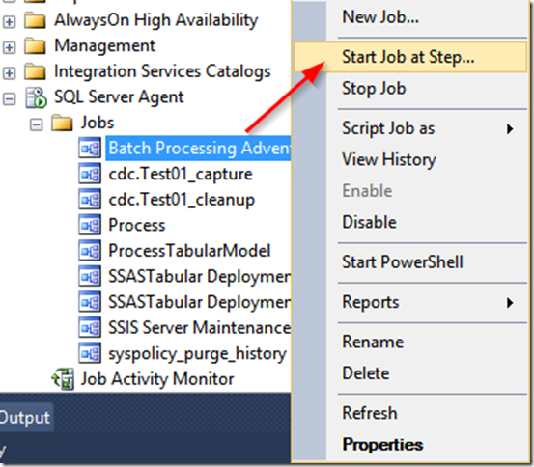The width and height of the screenshot is (534, 467).
Task: Select View History in context menu
Action: pos(389,159)
